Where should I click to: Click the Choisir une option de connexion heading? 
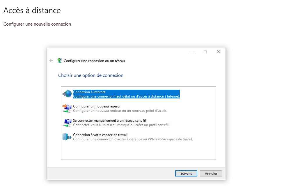[90, 75]
